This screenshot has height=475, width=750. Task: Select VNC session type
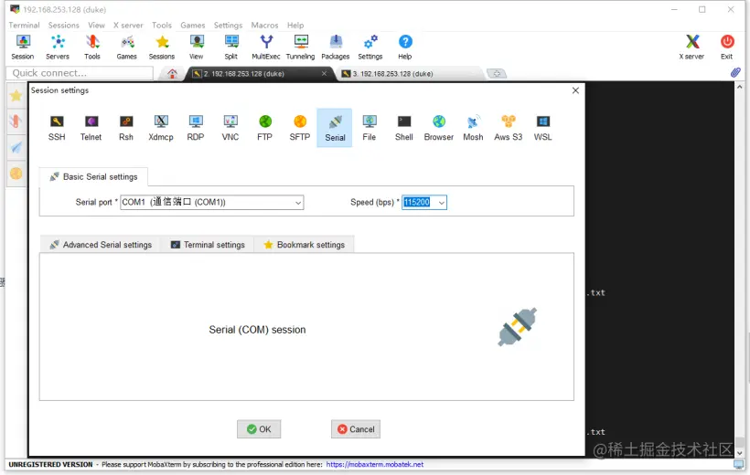pos(230,128)
